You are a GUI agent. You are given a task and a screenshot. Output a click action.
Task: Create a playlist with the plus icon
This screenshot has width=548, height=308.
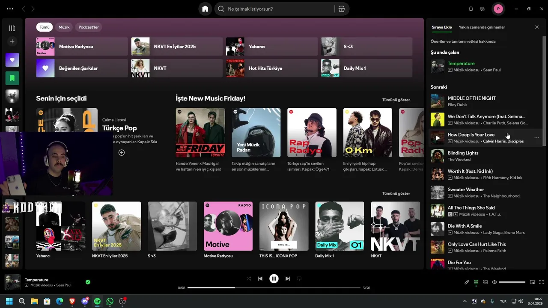(12, 41)
